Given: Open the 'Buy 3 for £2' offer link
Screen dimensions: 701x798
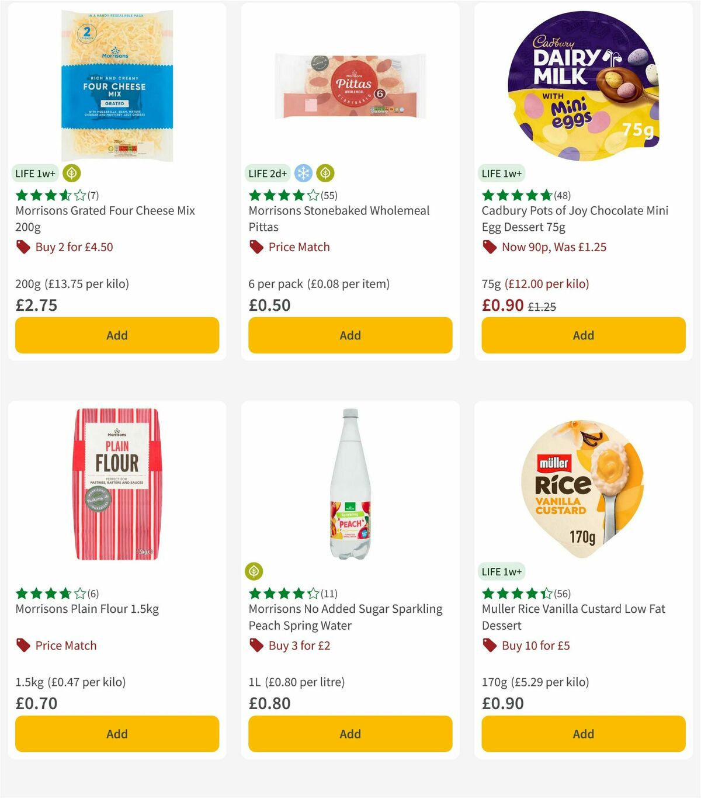Looking at the screenshot, I should tap(299, 646).
